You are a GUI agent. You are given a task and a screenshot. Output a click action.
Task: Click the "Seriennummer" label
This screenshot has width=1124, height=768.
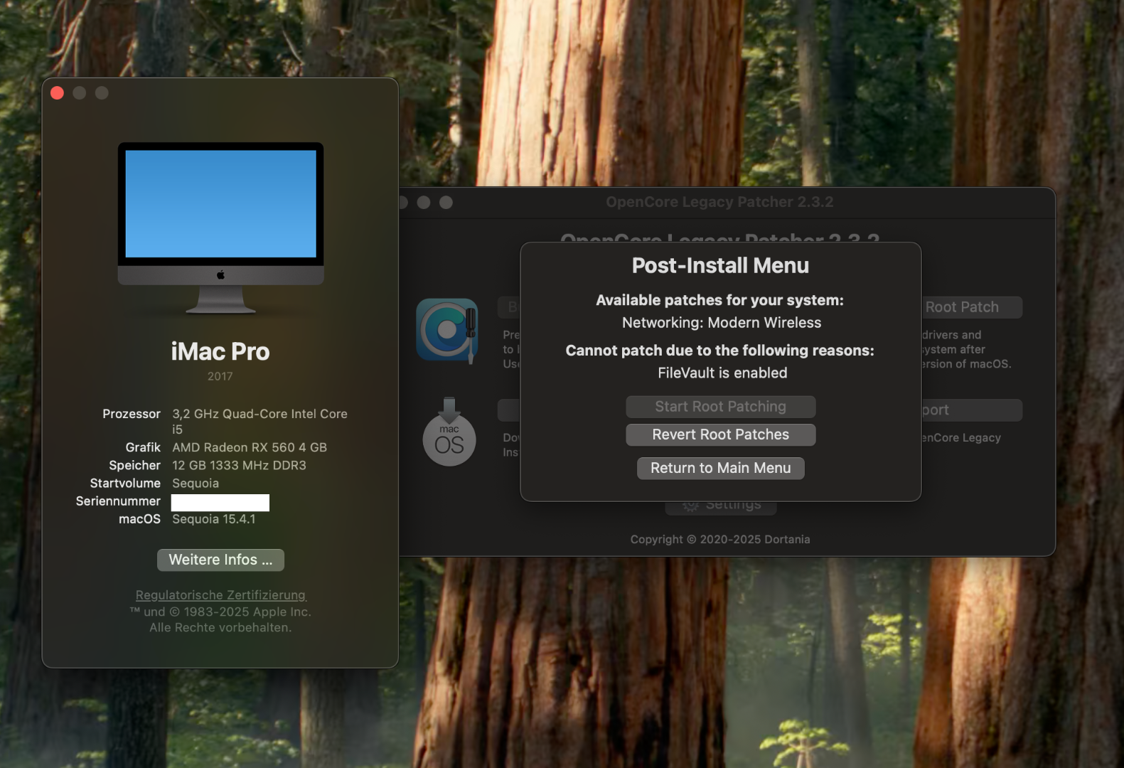[x=118, y=501]
